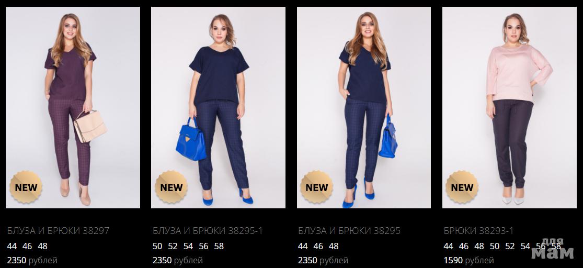Screen dimensions: 583x268
Task: Open the БЛУЗА И БРЮКИ 38297 link
Action: (x=59, y=231)
